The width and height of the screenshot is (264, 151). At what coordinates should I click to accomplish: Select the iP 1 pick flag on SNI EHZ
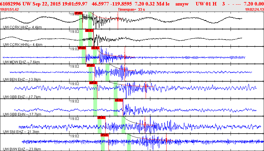101,118
